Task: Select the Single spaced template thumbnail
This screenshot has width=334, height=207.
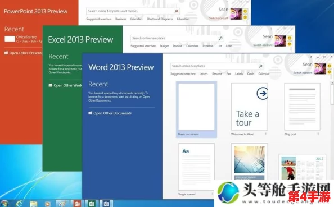Action: 196,167
